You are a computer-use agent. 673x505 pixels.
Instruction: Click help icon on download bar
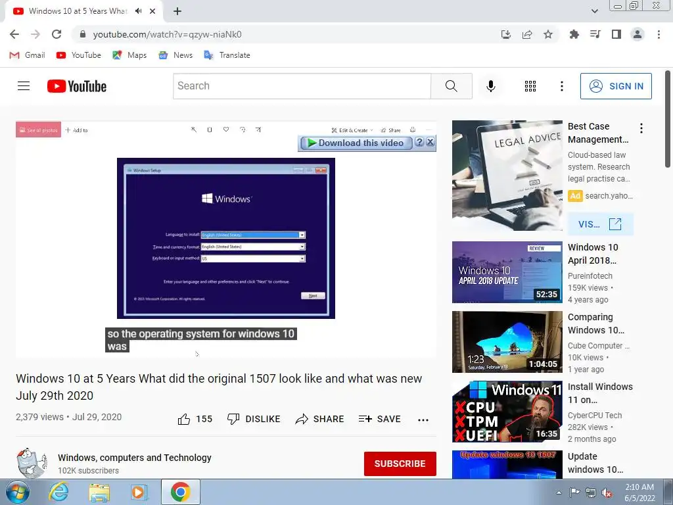419,143
